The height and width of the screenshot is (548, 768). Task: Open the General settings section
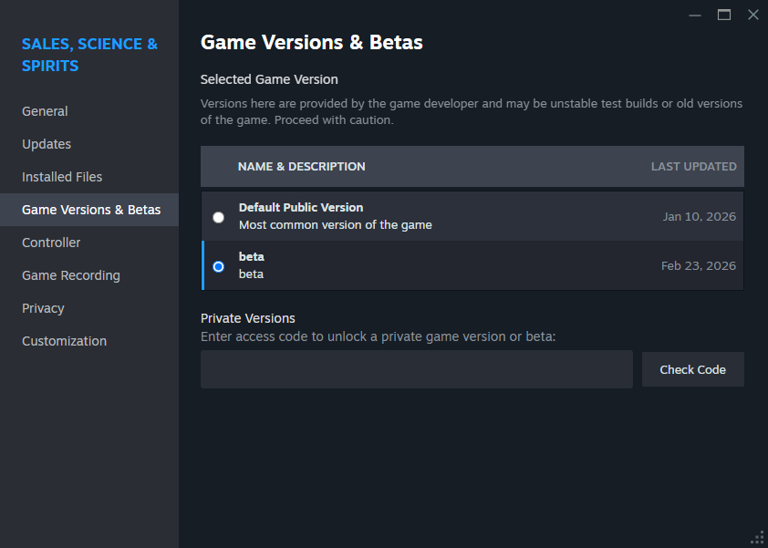[x=45, y=111]
